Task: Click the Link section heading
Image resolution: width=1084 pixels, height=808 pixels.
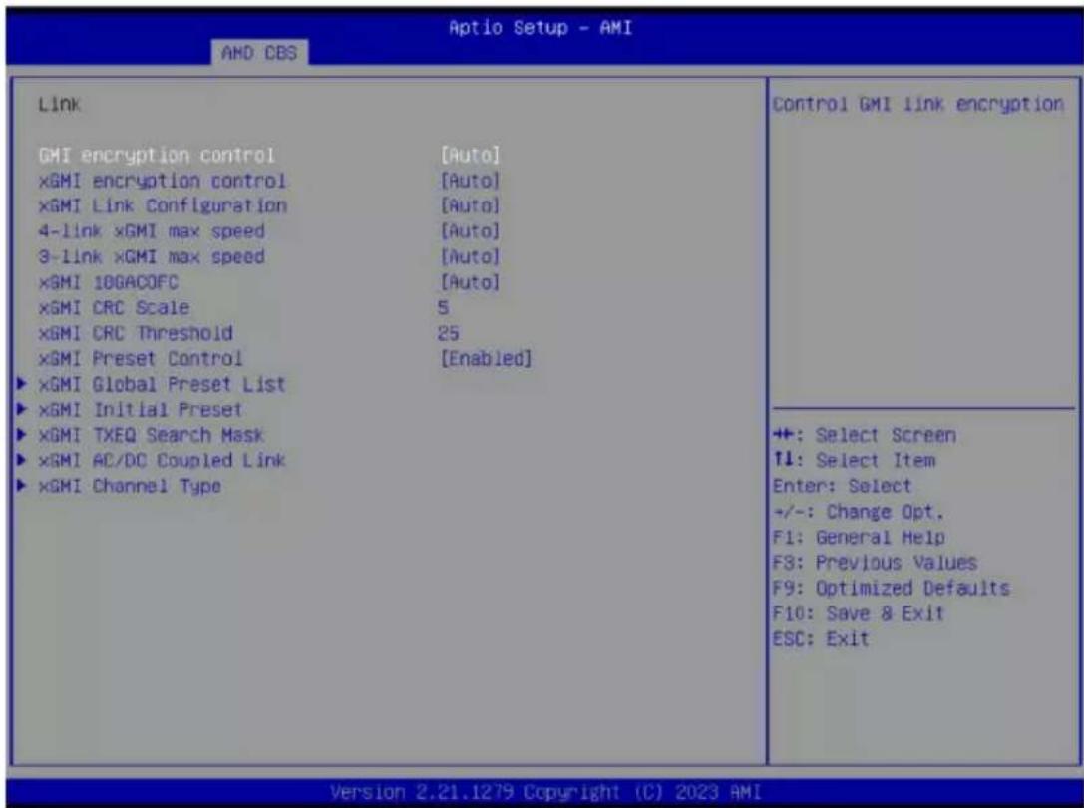Action: [60, 104]
